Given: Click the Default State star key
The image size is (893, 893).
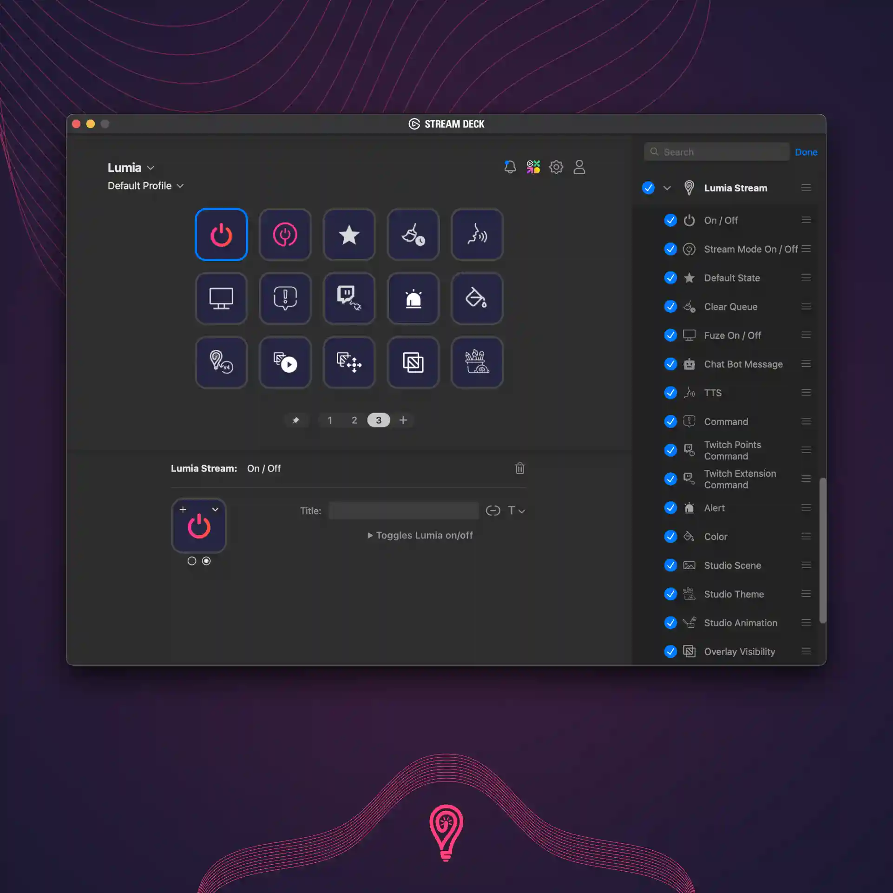Looking at the screenshot, I should tap(349, 235).
